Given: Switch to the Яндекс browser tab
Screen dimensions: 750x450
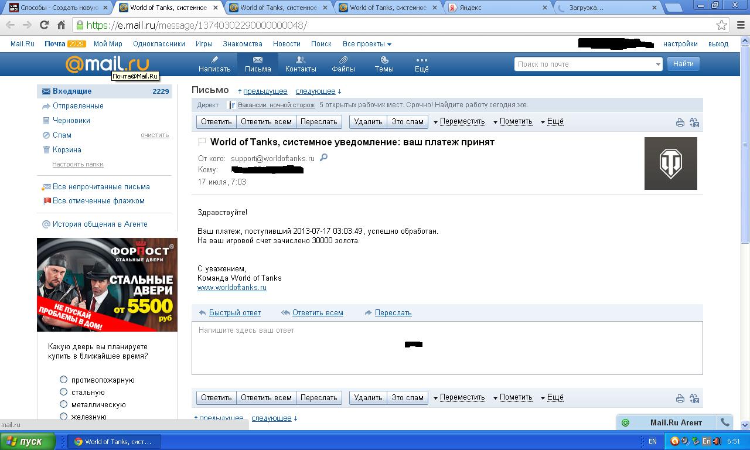Looking at the screenshot, I should (x=497, y=8).
